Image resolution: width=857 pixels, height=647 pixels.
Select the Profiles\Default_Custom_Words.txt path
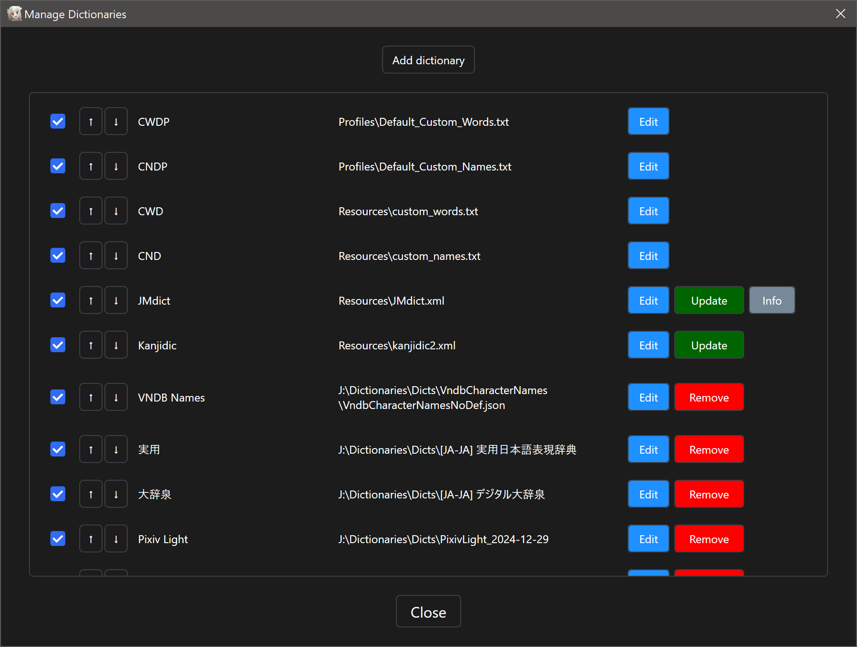tap(424, 122)
